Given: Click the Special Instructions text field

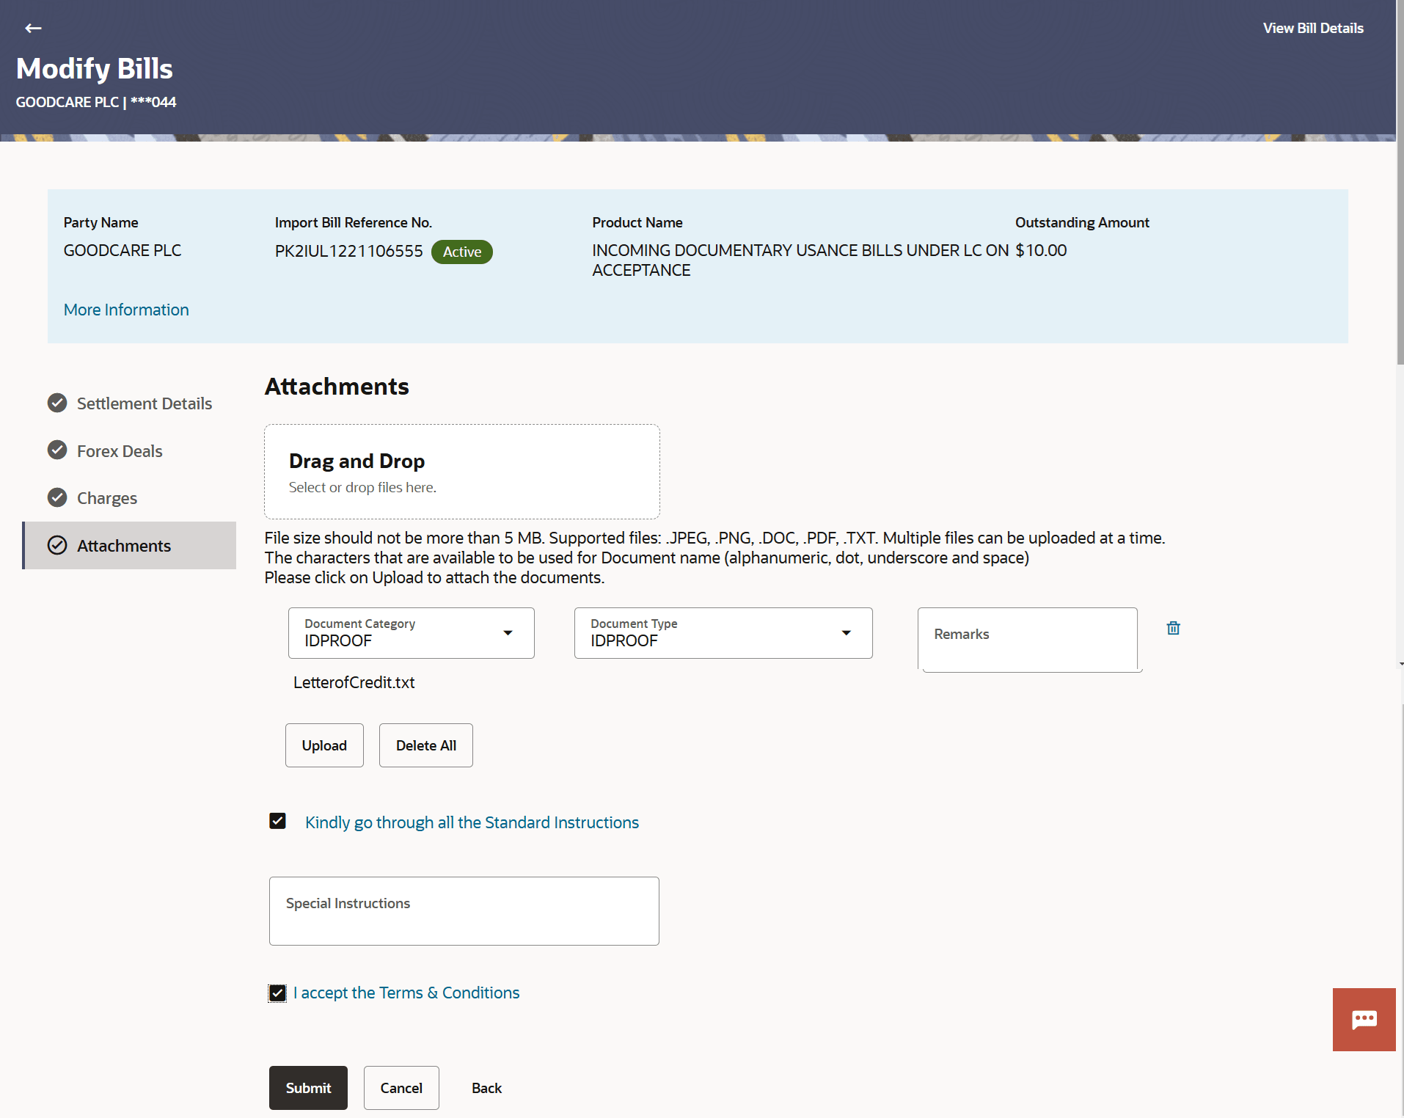Looking at the screenshot, I should [464, 911].
